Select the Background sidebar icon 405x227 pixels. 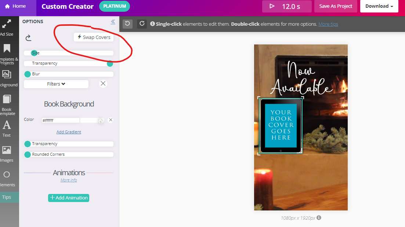coord(7,79)
